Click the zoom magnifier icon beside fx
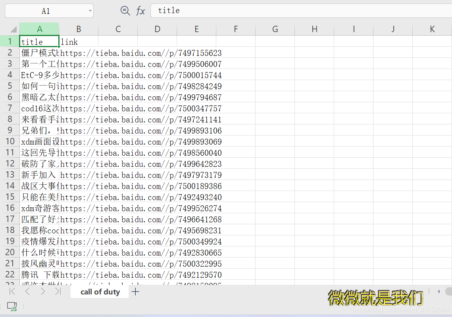Image resolution: width=452 pixels, height=317 pixels. pos(125,11)
